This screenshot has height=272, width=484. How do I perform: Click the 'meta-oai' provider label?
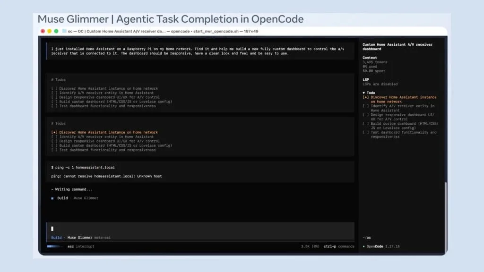pyautogui.click(x=102, y=238)
